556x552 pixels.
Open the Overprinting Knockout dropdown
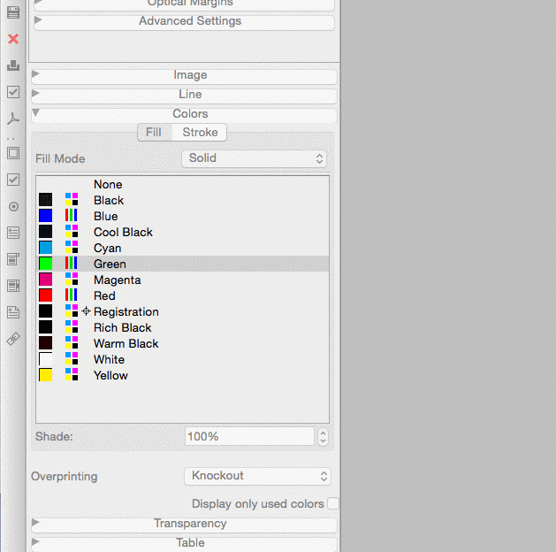pyautogui.click(x=257, y=476)
